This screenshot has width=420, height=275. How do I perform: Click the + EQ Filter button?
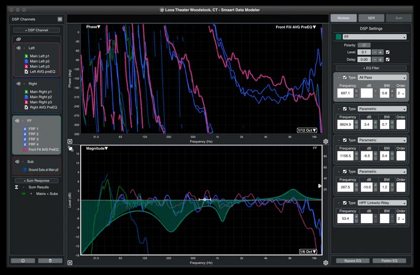tap(371, 67)
